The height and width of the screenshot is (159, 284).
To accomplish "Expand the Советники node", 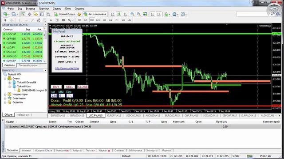I will coord(5,98).
